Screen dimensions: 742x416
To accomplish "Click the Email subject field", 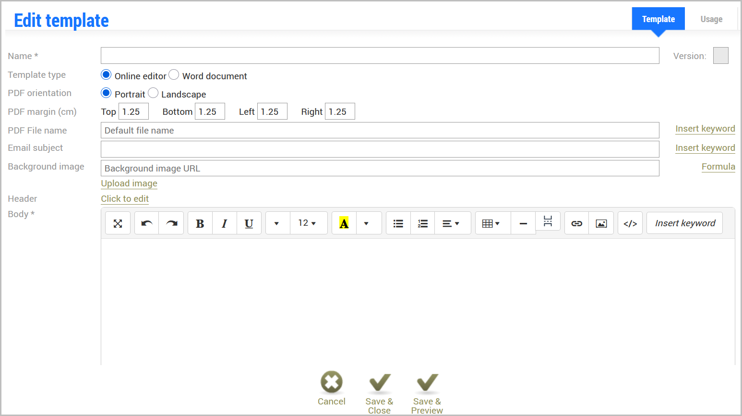I will point(380,149).
